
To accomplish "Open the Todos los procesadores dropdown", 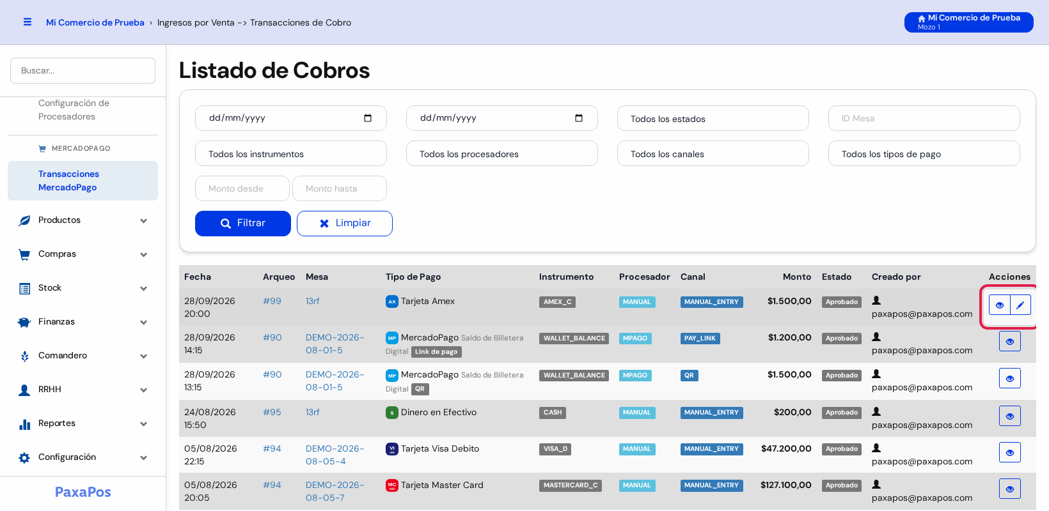I will 502,153.
